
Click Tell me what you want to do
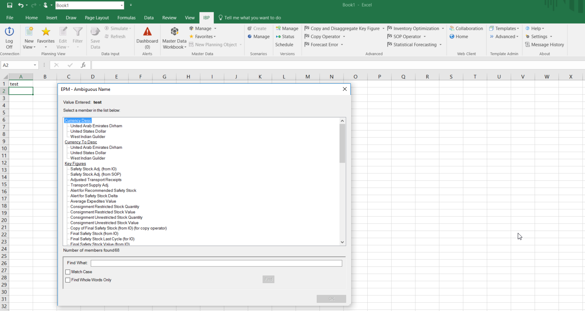(x=253, y=18)
